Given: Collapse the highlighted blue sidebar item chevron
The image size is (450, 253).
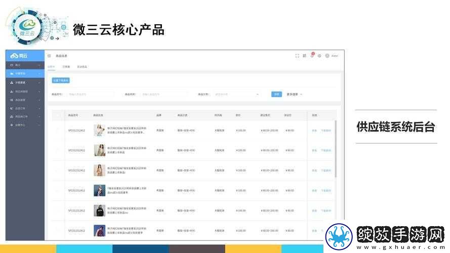Looking at the screenshot, I should click(x=39, y=74).
